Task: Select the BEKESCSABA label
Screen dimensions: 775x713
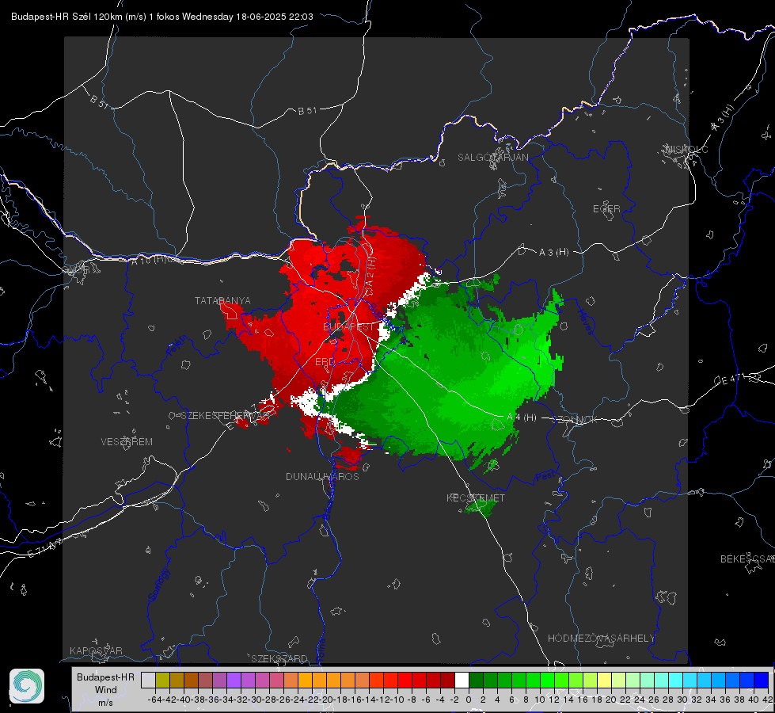Action: (747, 559)
